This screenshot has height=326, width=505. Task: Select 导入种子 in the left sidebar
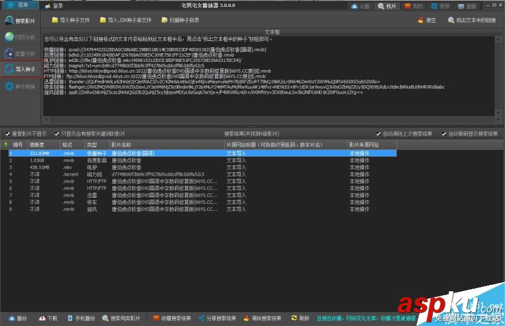pyautogui.click(x=20, y=69)
